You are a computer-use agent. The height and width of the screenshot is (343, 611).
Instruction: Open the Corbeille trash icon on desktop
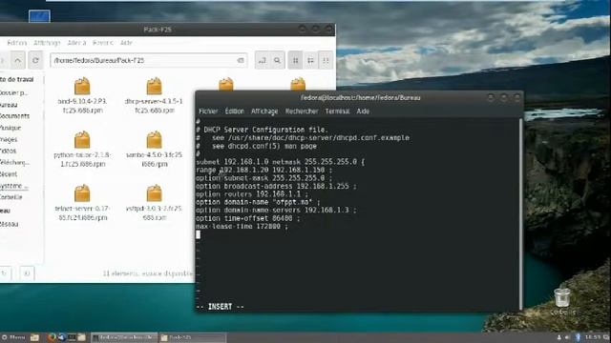562,301
